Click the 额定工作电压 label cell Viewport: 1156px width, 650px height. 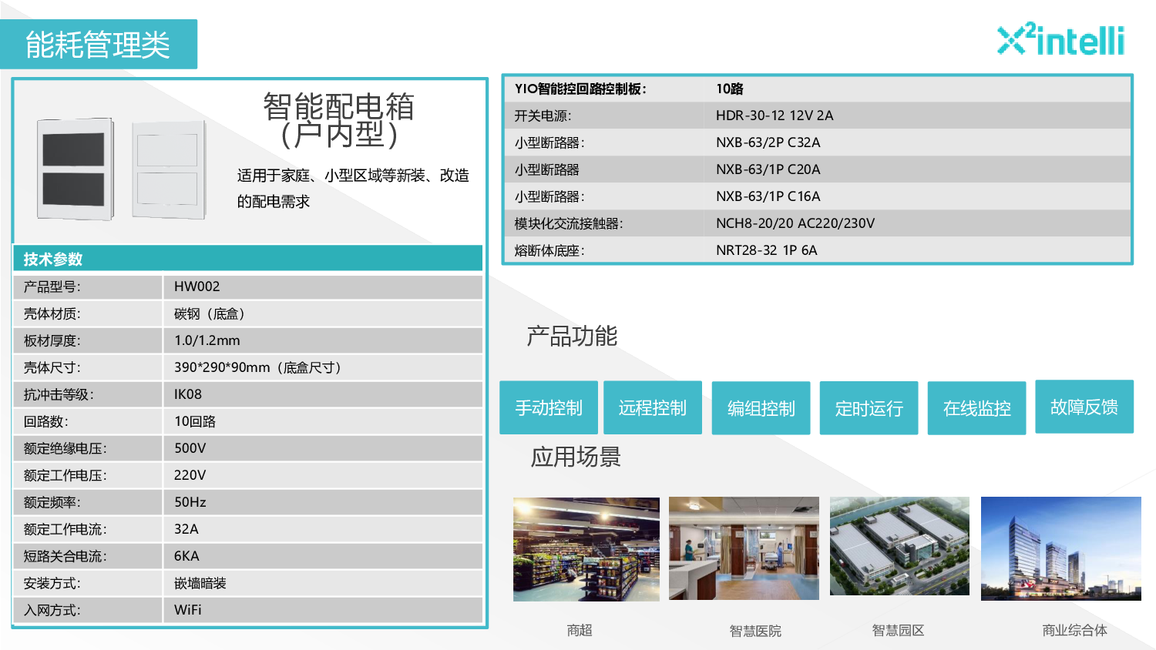88,475
